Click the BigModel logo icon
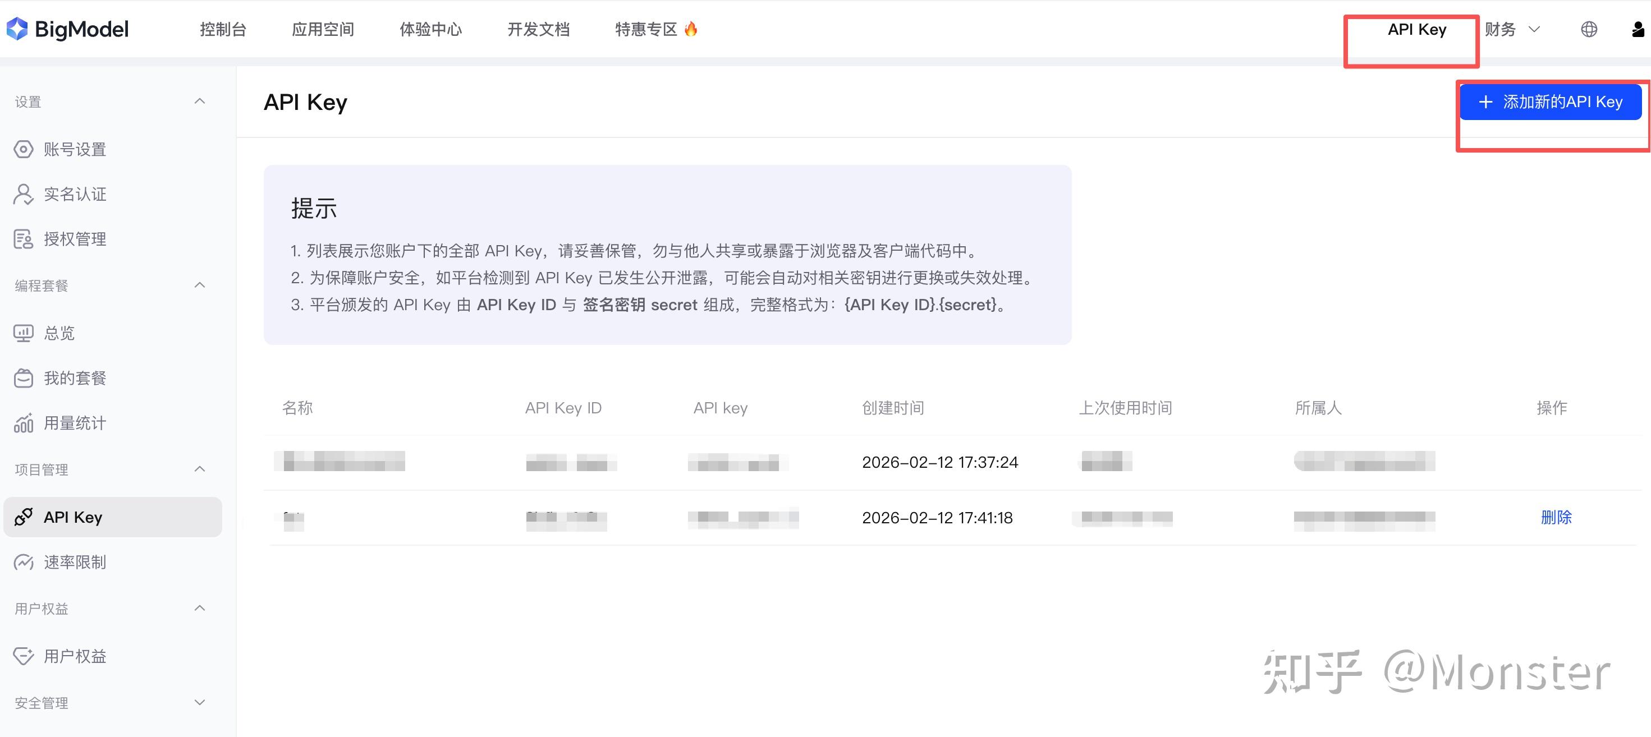The height and width of the screenshot is (737, 1651). (17, 29)
